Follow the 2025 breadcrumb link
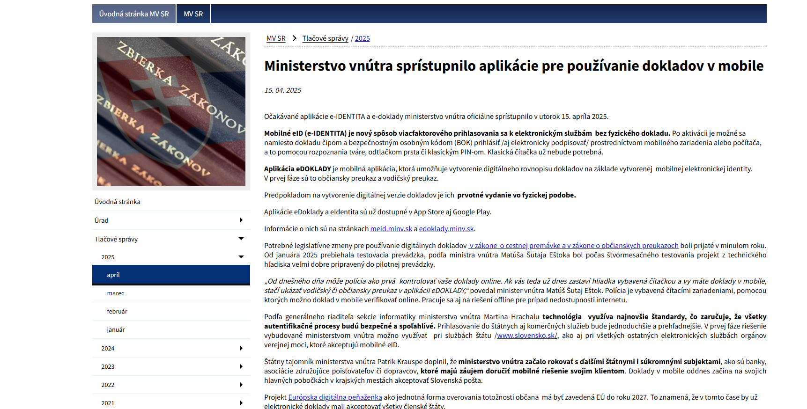This screenshot has height=409, width=807. (x=362, y=38)
